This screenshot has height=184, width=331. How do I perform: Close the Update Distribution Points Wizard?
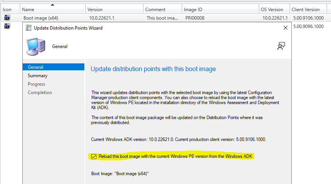286,28
